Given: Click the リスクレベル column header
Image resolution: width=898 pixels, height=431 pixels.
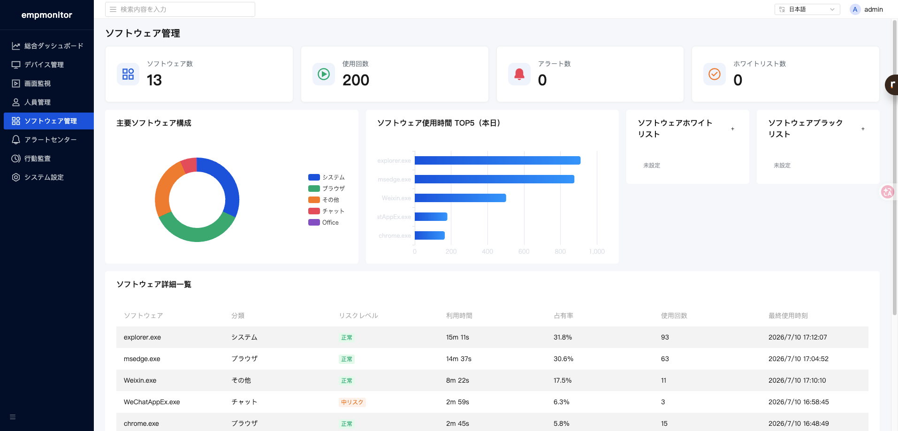Looking at the screenshot, I should pos(358,316).
